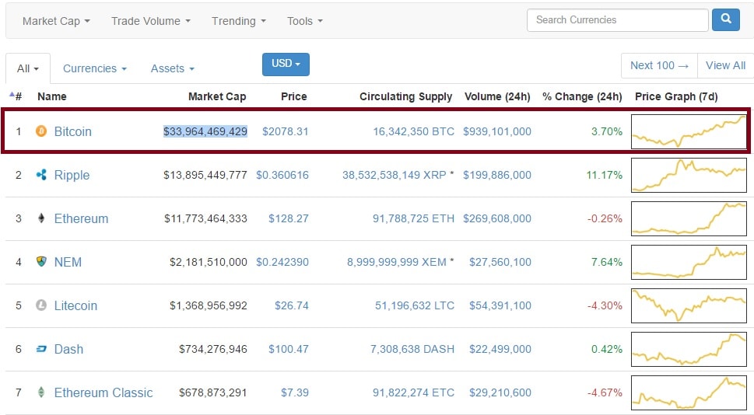
Task: Open the Trending menu
Action: [238, 21]
